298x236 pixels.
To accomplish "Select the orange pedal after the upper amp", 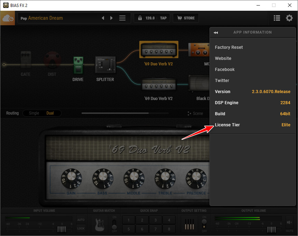I will click(x=199, y=49).
